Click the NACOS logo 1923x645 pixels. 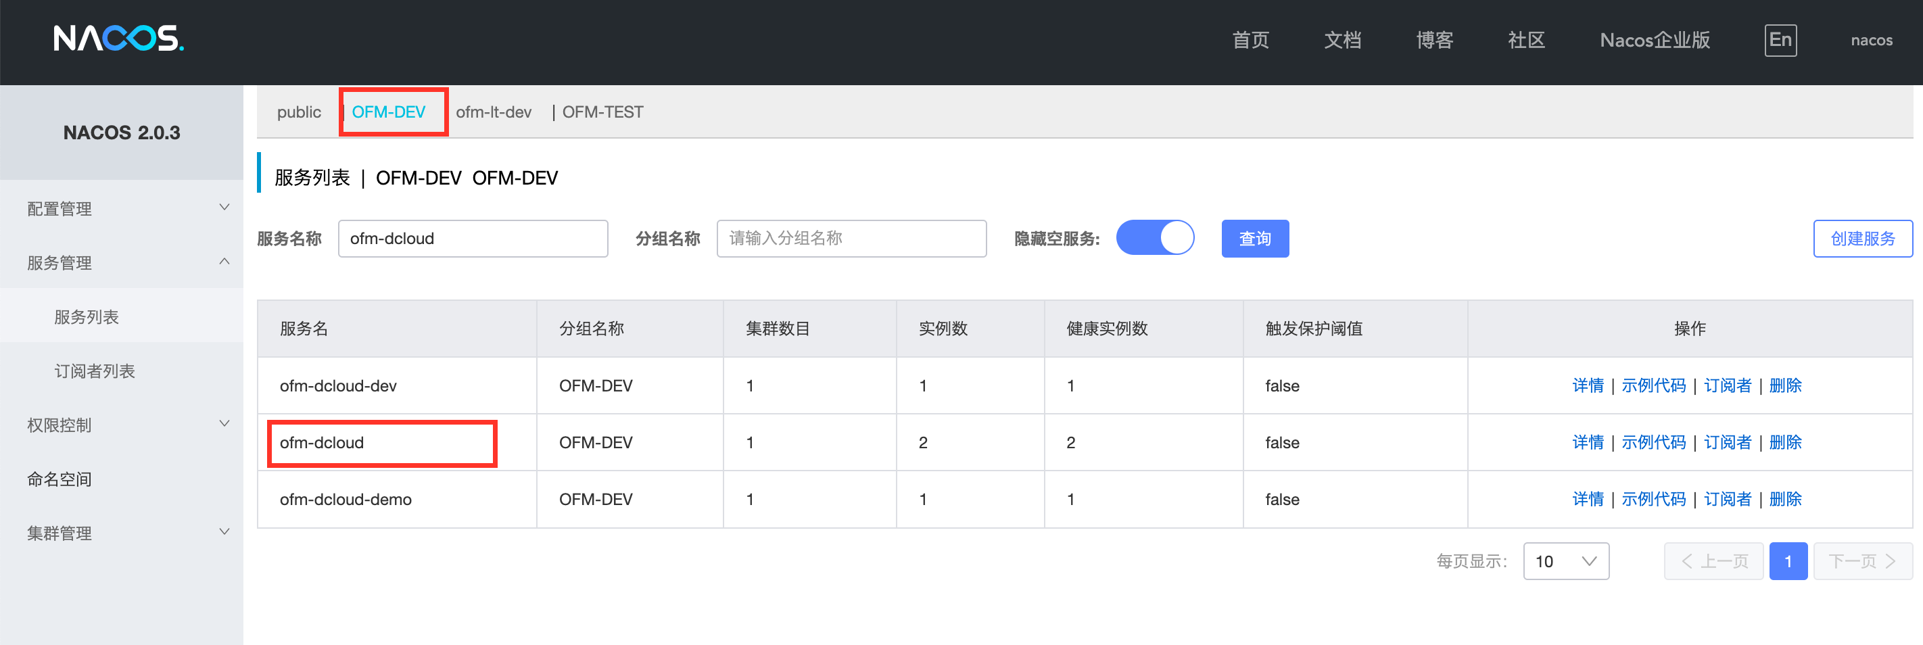[119, 39]
